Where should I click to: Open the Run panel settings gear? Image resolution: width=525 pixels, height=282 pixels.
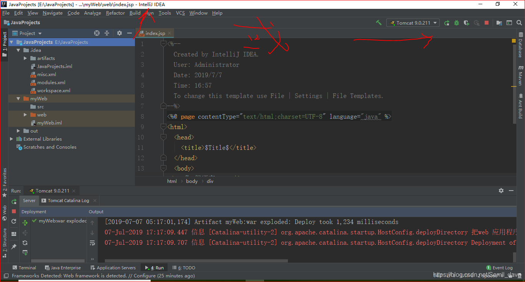click(x=501, y=191)
